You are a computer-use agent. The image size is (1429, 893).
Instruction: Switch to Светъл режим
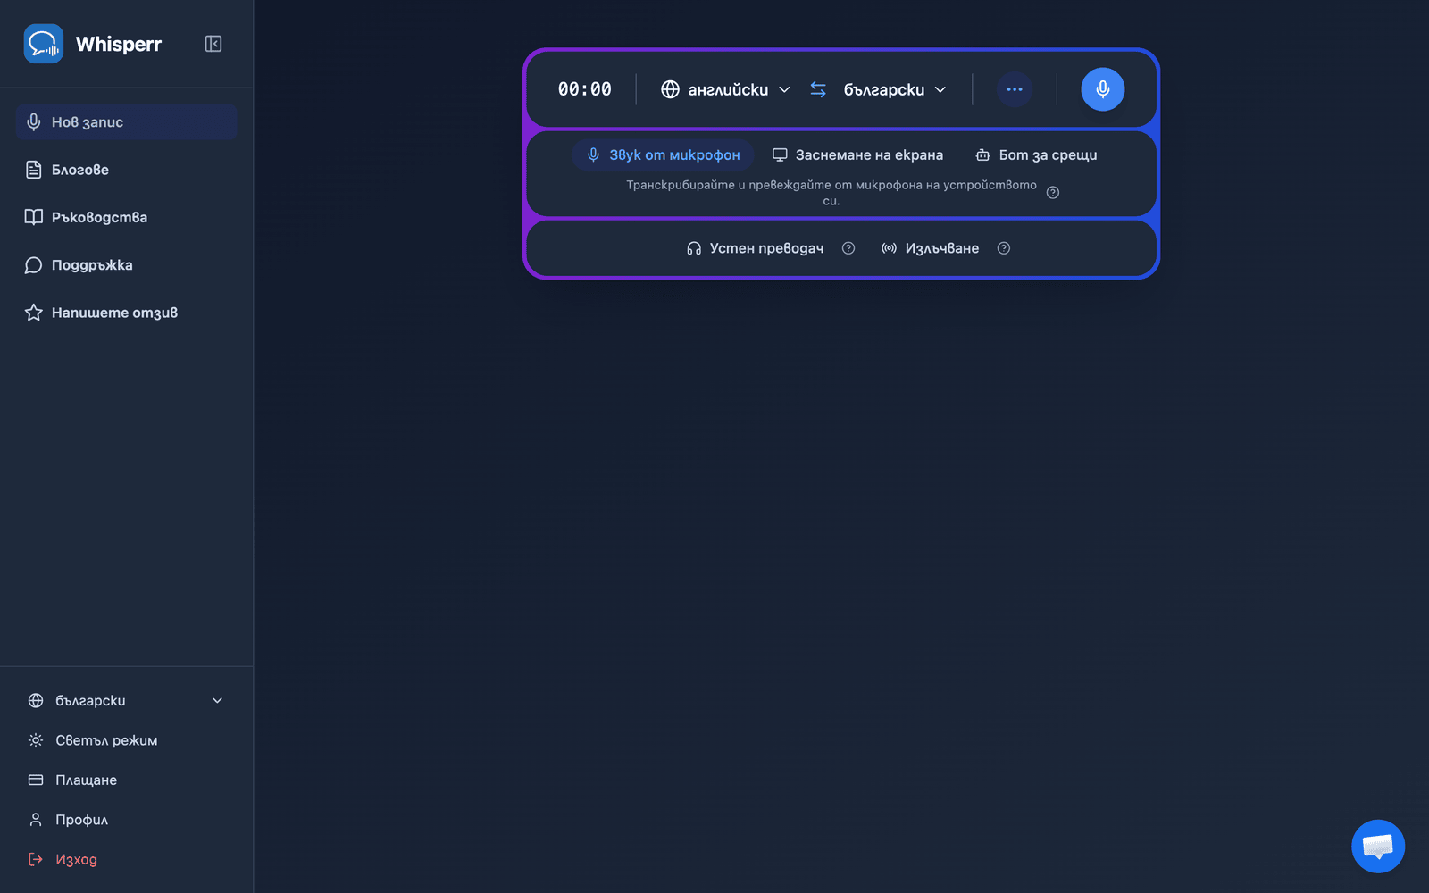click(126, 740)
